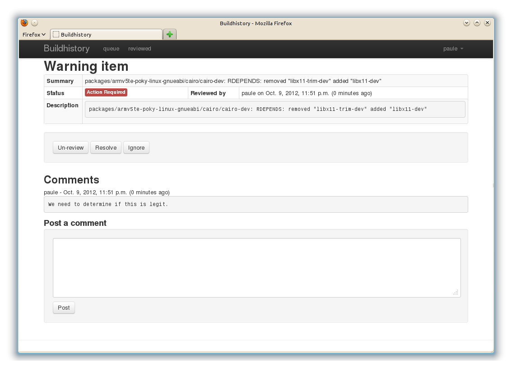Open the Firefox application menu
This screenshot has width=512, height=371.
pyautogui.click(x=34, y=35)
